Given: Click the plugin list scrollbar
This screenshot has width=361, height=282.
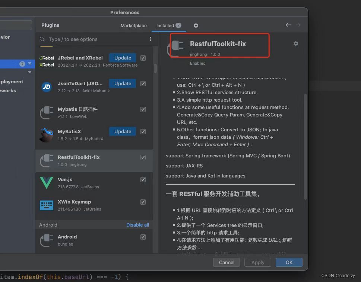Looking at the screenshot, I should pos(155,68).
